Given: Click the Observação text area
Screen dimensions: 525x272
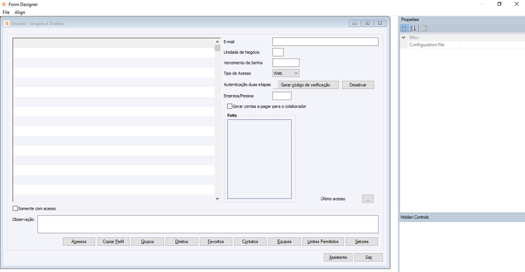Looking at the screenshot, I should pos(208,224).
